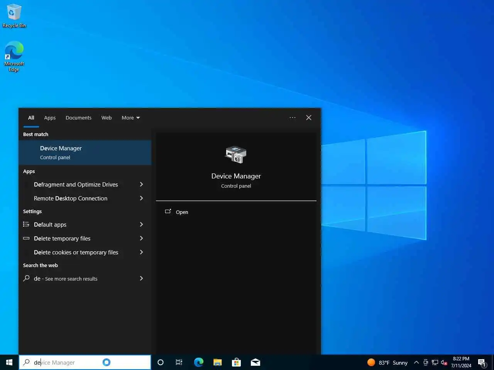The width and height of the screenshot is (494, 370).
Task: Expand arrow next to Default apps
Action: [141, 224]
